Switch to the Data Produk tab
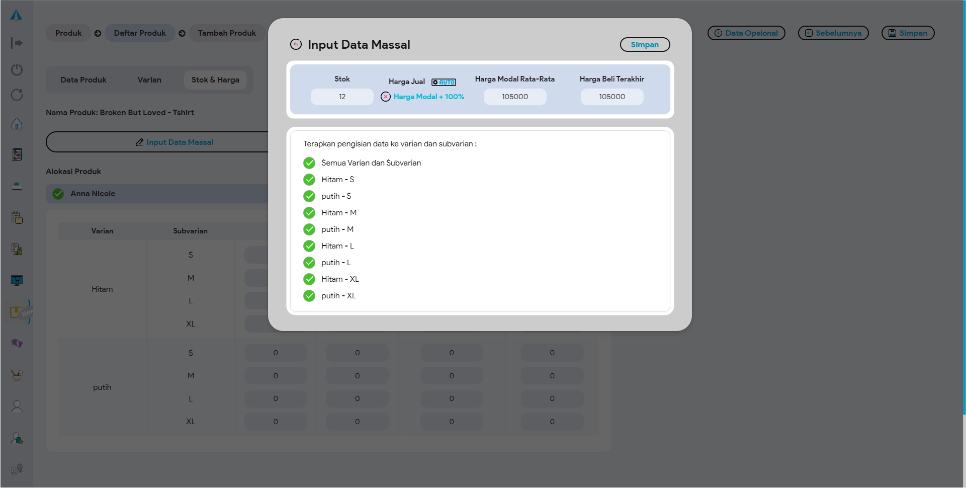Viewport: 966px width, 488px height. (83, 80)
